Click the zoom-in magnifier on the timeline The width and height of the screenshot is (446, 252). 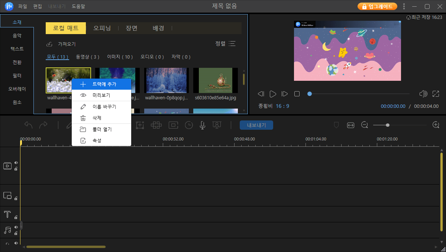click(436, 125)
